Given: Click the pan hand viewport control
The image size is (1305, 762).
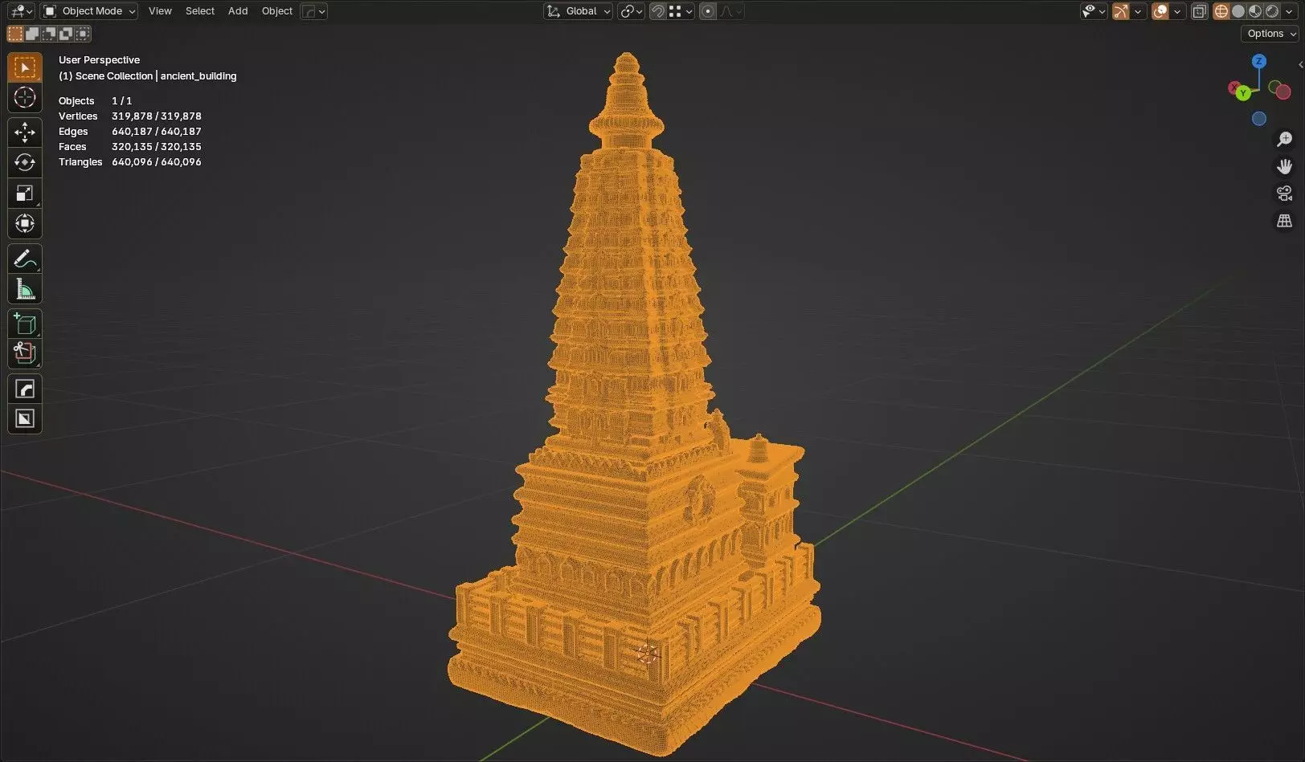Looking at the screenshot, I should point(1284,167).
